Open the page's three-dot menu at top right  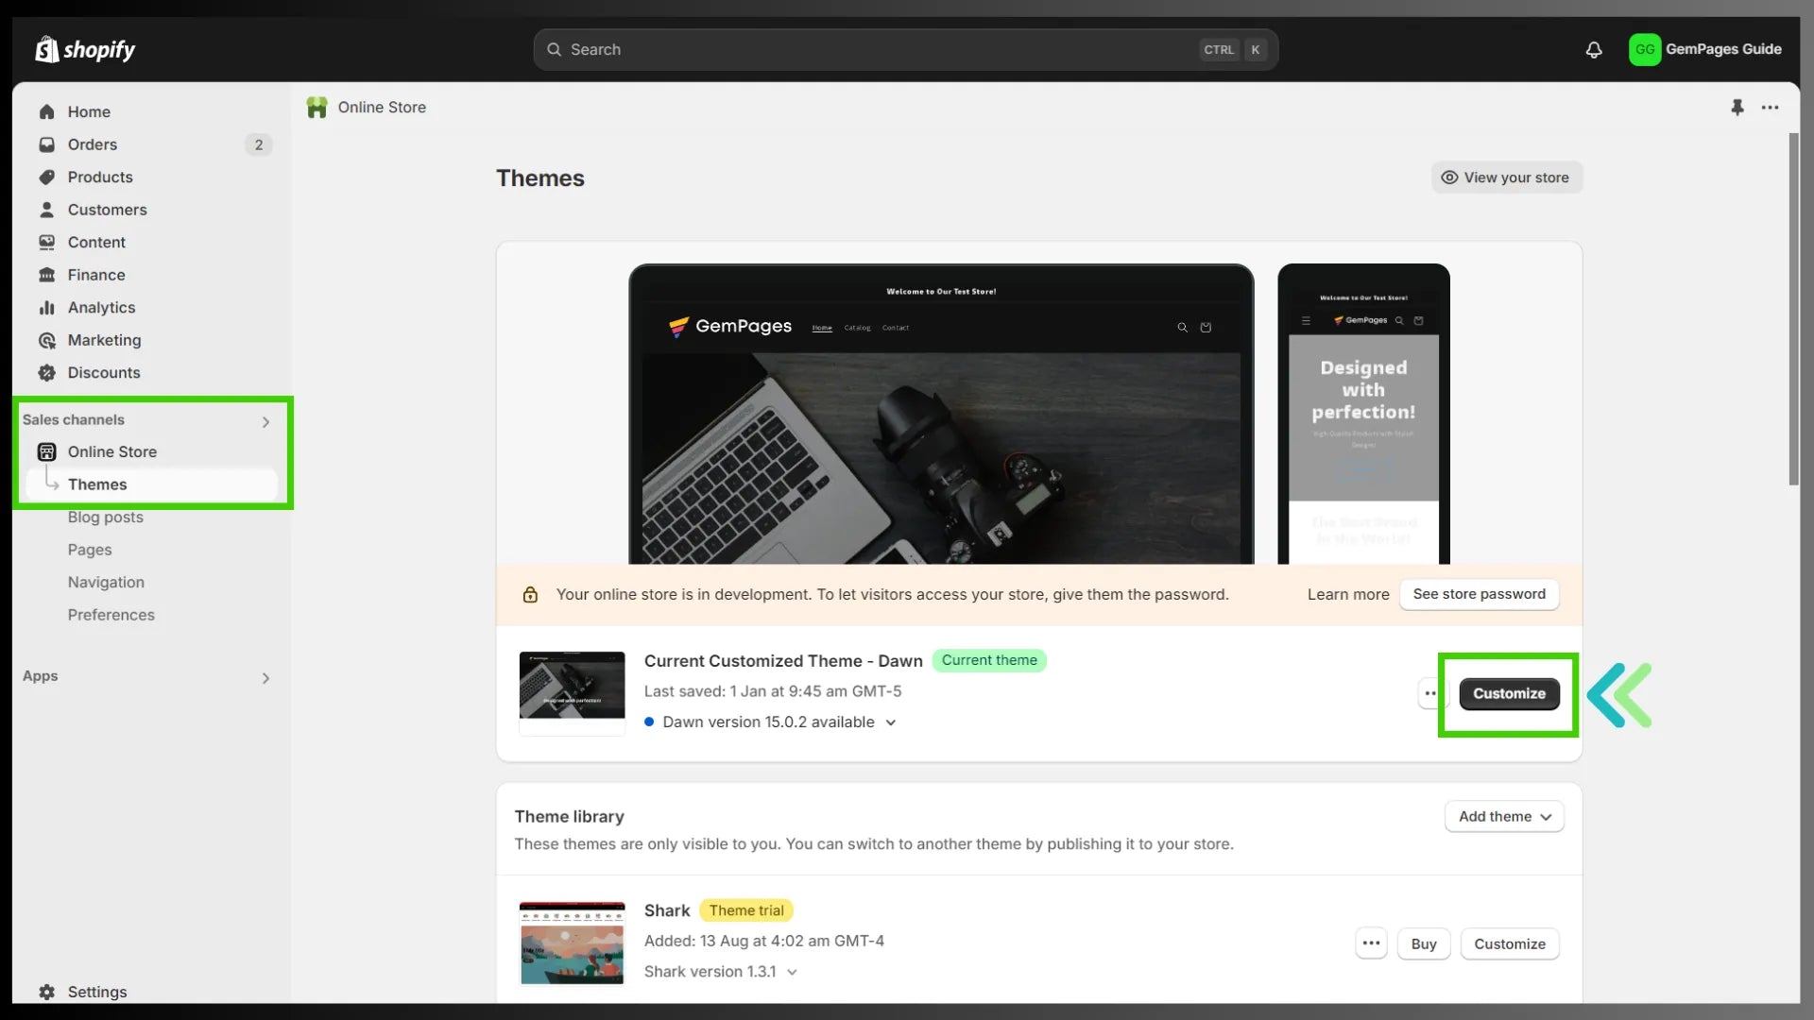coord(1770,108)
